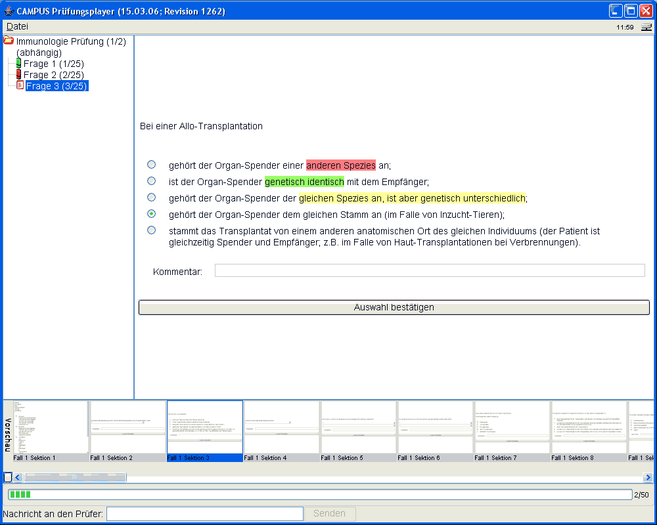
Task: Select Frage 1 (1/25) in the tree
Action: point(54,64)
